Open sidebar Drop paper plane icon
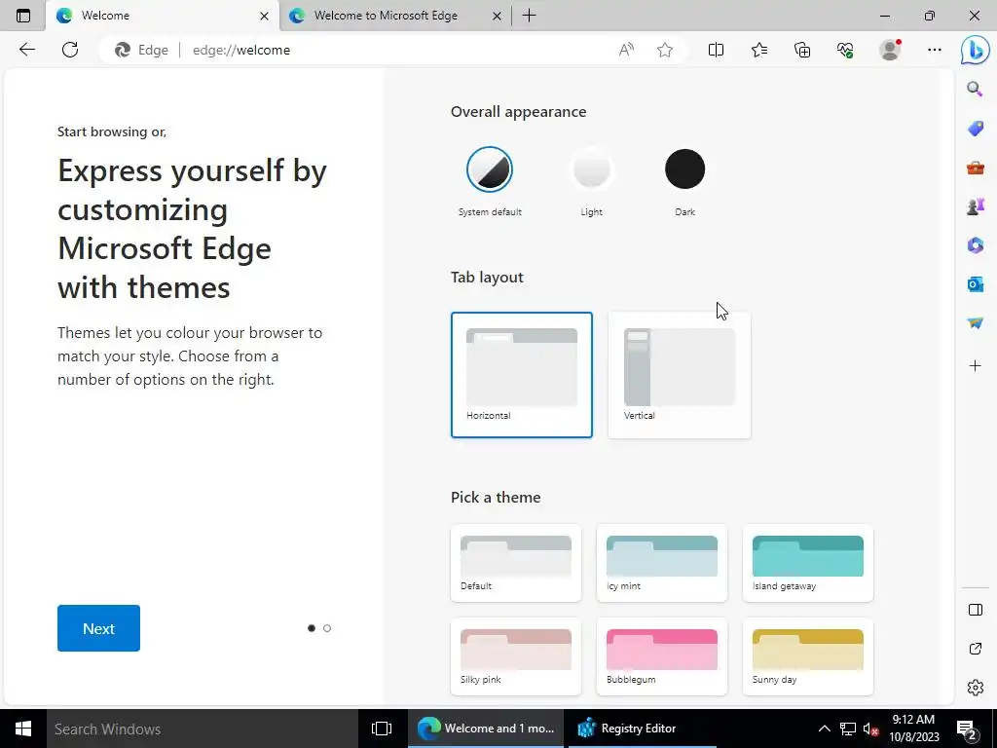The height and width of the screenshot is (748, 997). coord(975,323)
